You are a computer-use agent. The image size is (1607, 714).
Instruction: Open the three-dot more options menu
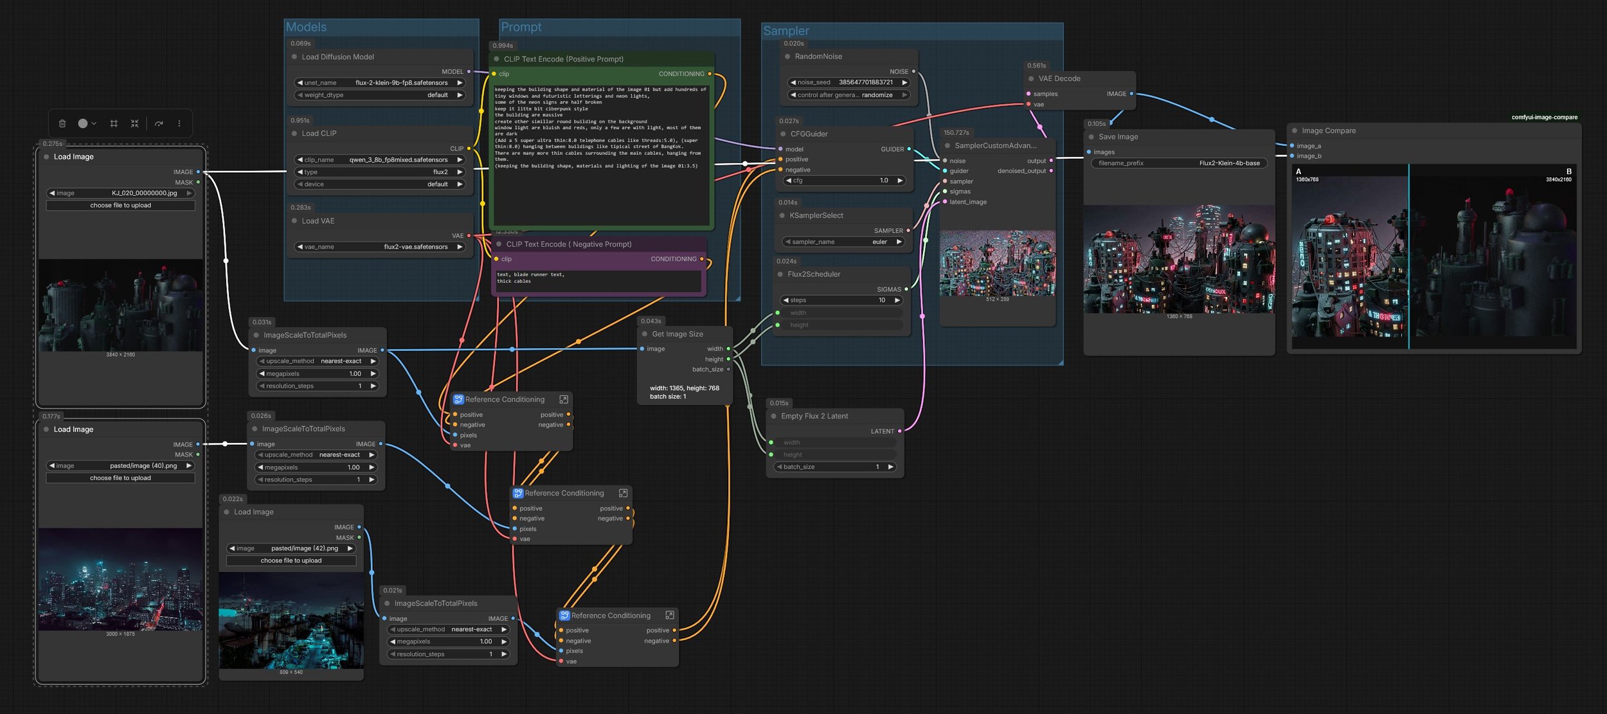coord(179,123)
